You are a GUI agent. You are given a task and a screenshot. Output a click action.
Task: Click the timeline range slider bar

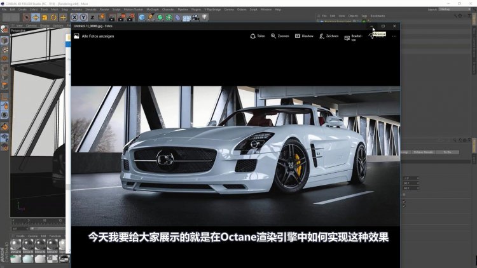[x=48, y=228]
